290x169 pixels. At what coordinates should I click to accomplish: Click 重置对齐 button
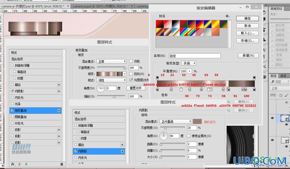click(x=136, y=88)
